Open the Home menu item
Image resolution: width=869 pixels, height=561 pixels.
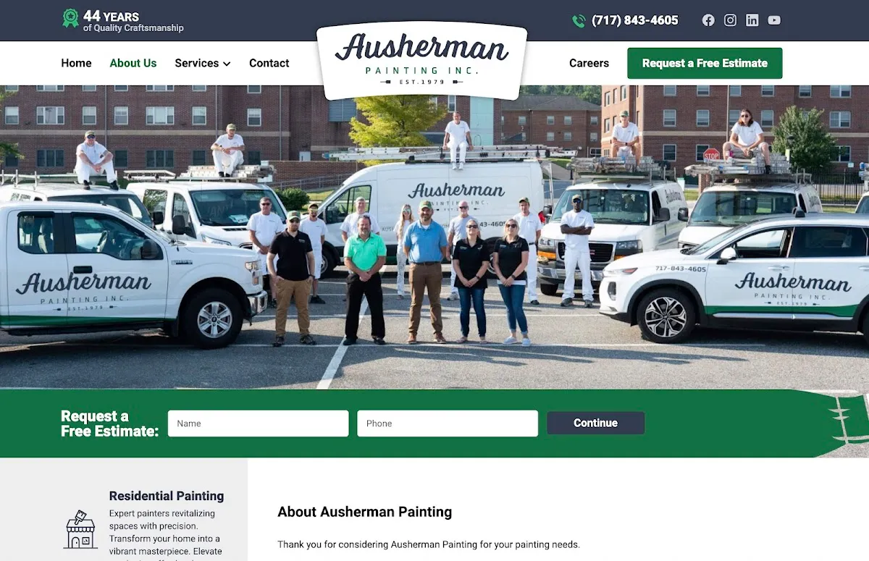coord(76,63)
